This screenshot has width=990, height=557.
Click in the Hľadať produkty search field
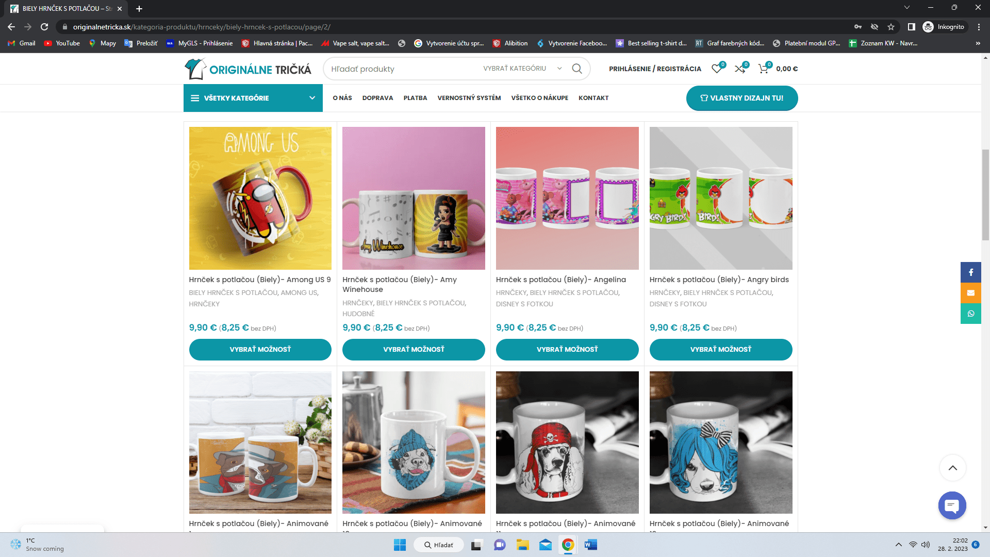(402, 69)
